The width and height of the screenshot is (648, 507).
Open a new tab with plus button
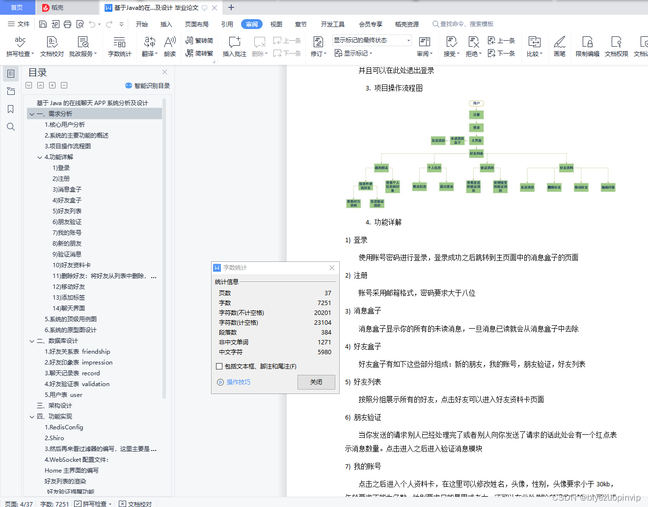pyautogui.click(x=231, y=7)
